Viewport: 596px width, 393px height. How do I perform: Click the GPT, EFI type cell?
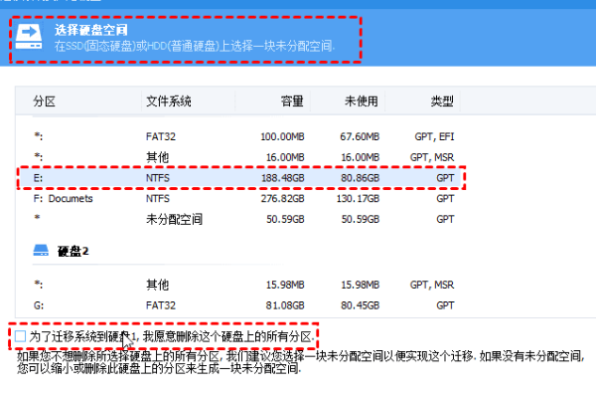pyautogui.click(x=434, y=136)
